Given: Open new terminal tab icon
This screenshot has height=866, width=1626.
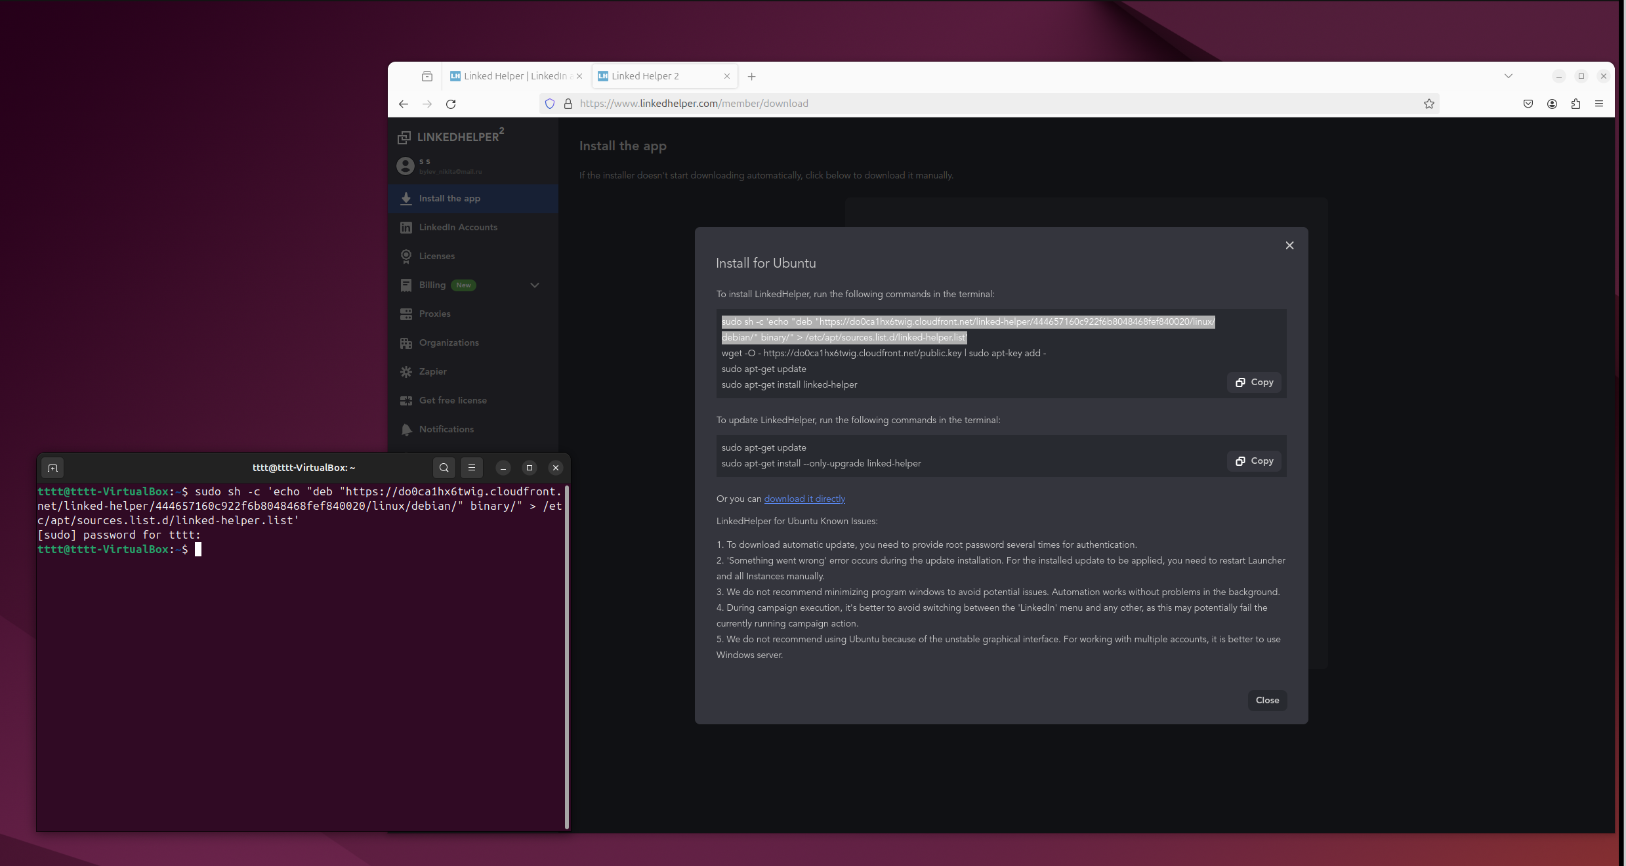Looking at the screenshot, I should (53, 468).
